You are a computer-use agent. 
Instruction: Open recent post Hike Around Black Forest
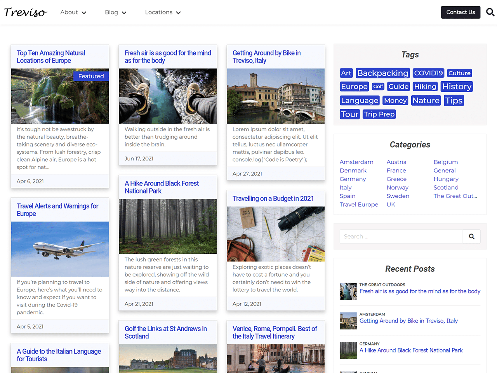tap(411, 350)
